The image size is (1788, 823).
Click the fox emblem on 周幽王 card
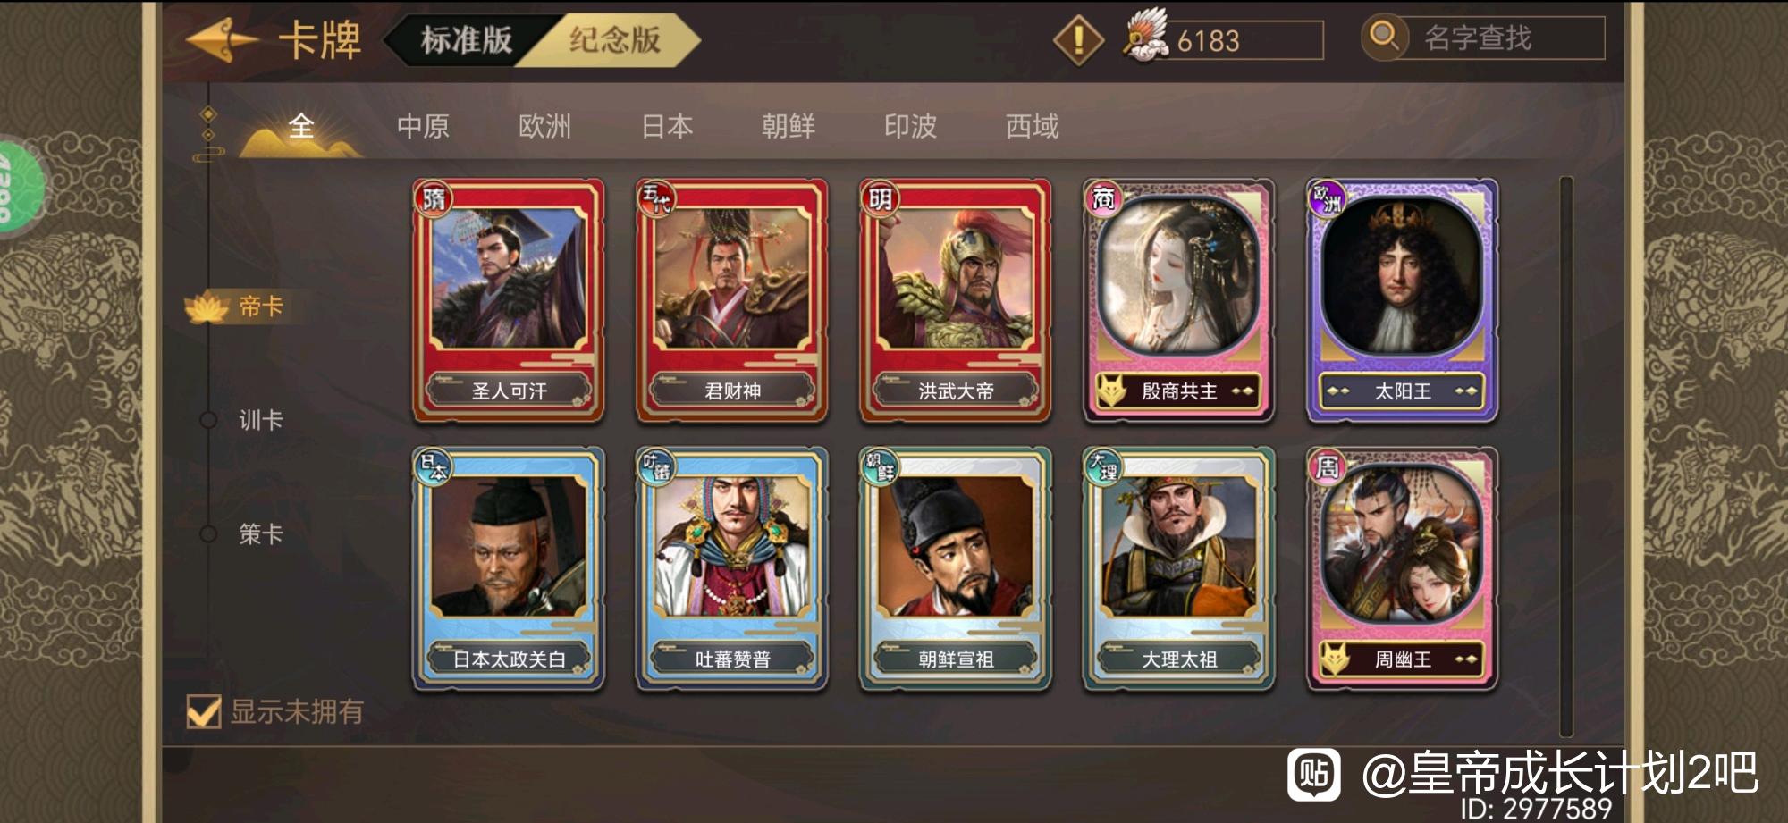(x=1335, y=659)
